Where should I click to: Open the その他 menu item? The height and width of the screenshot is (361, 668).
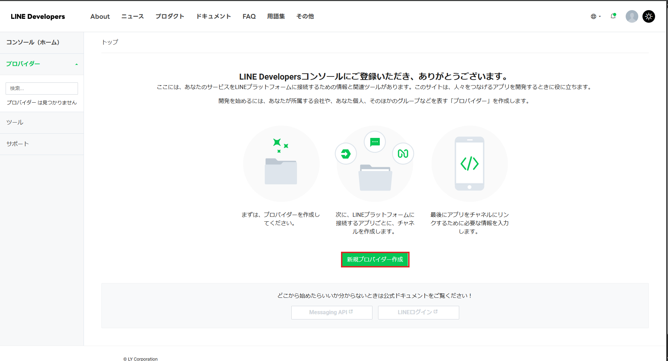point(305,16)
